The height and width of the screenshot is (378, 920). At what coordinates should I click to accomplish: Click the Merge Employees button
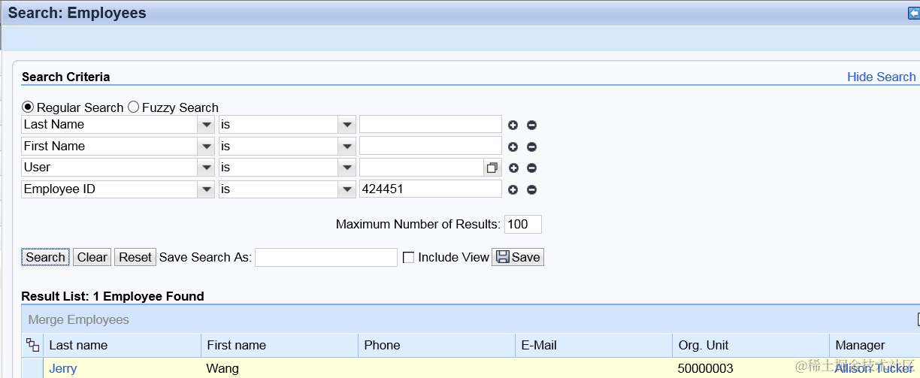pos(79,319)
